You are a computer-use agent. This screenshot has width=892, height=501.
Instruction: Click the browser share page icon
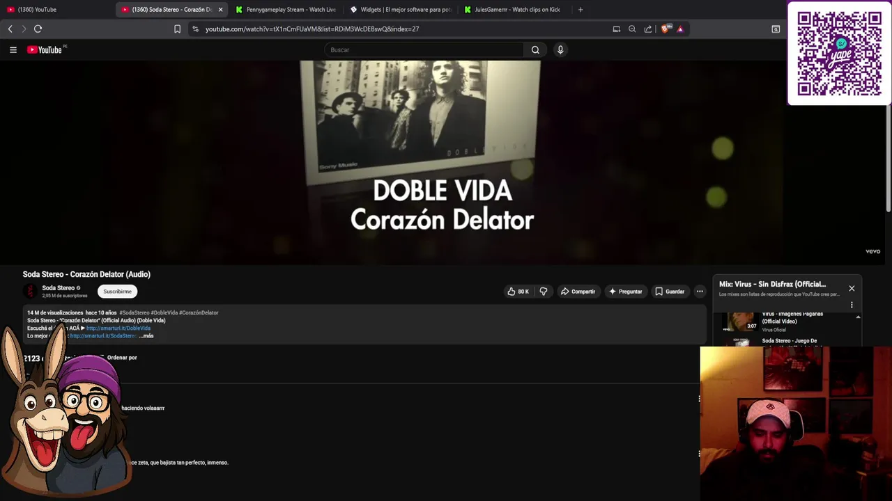point(648,29)
